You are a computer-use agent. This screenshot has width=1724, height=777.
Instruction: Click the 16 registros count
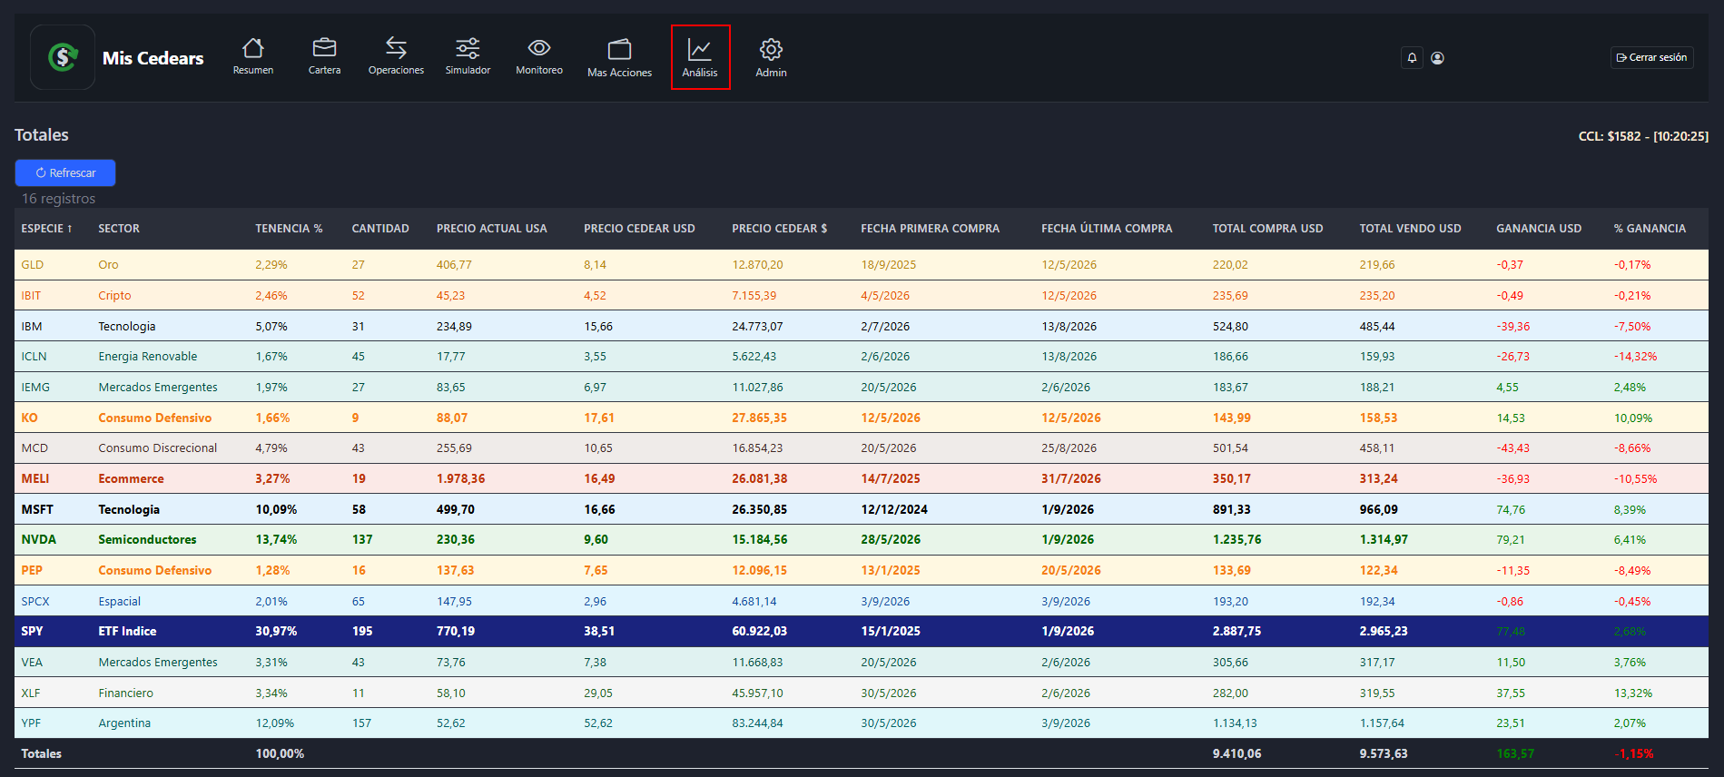pos(58,199)
